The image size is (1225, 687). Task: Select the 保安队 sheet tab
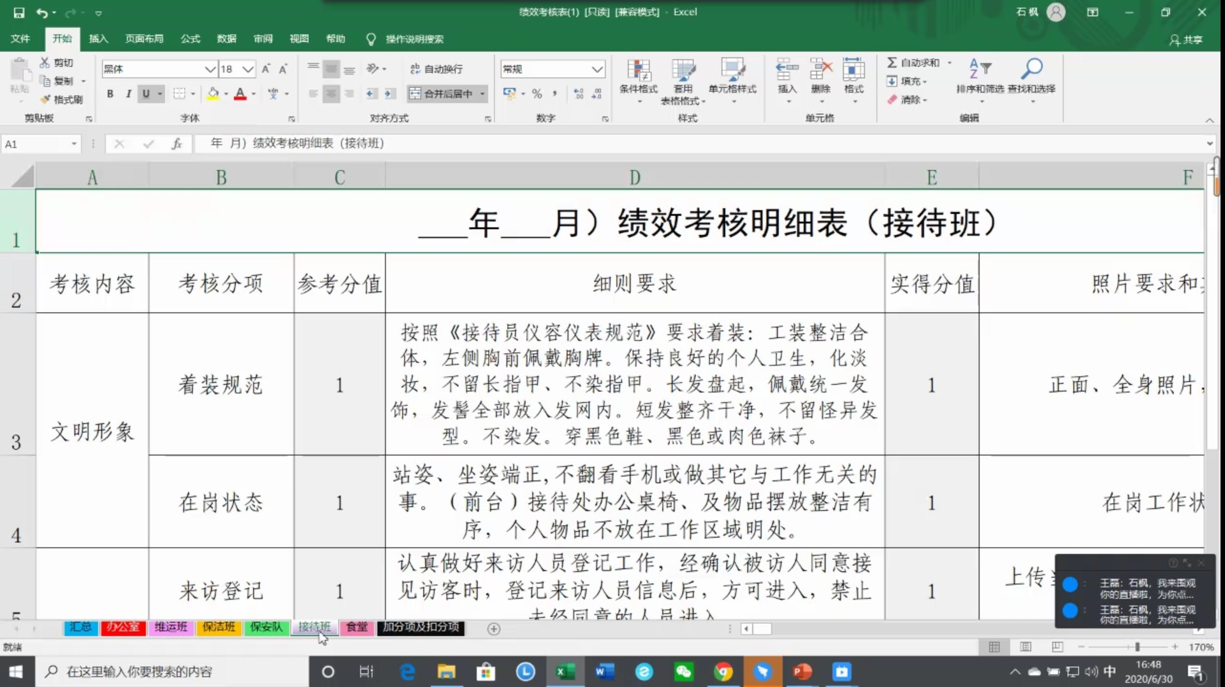pyautogui.click(x=266, y=627)
